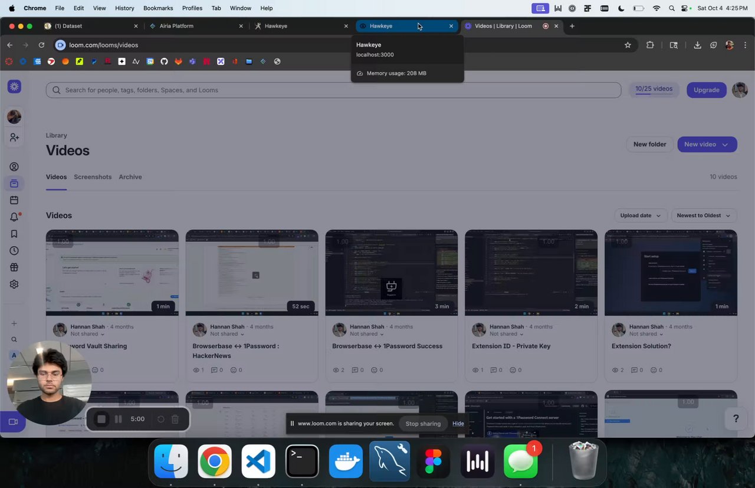Open the help question mark button
The width and height of the screenshot is (755, 488).
[736, 418]
